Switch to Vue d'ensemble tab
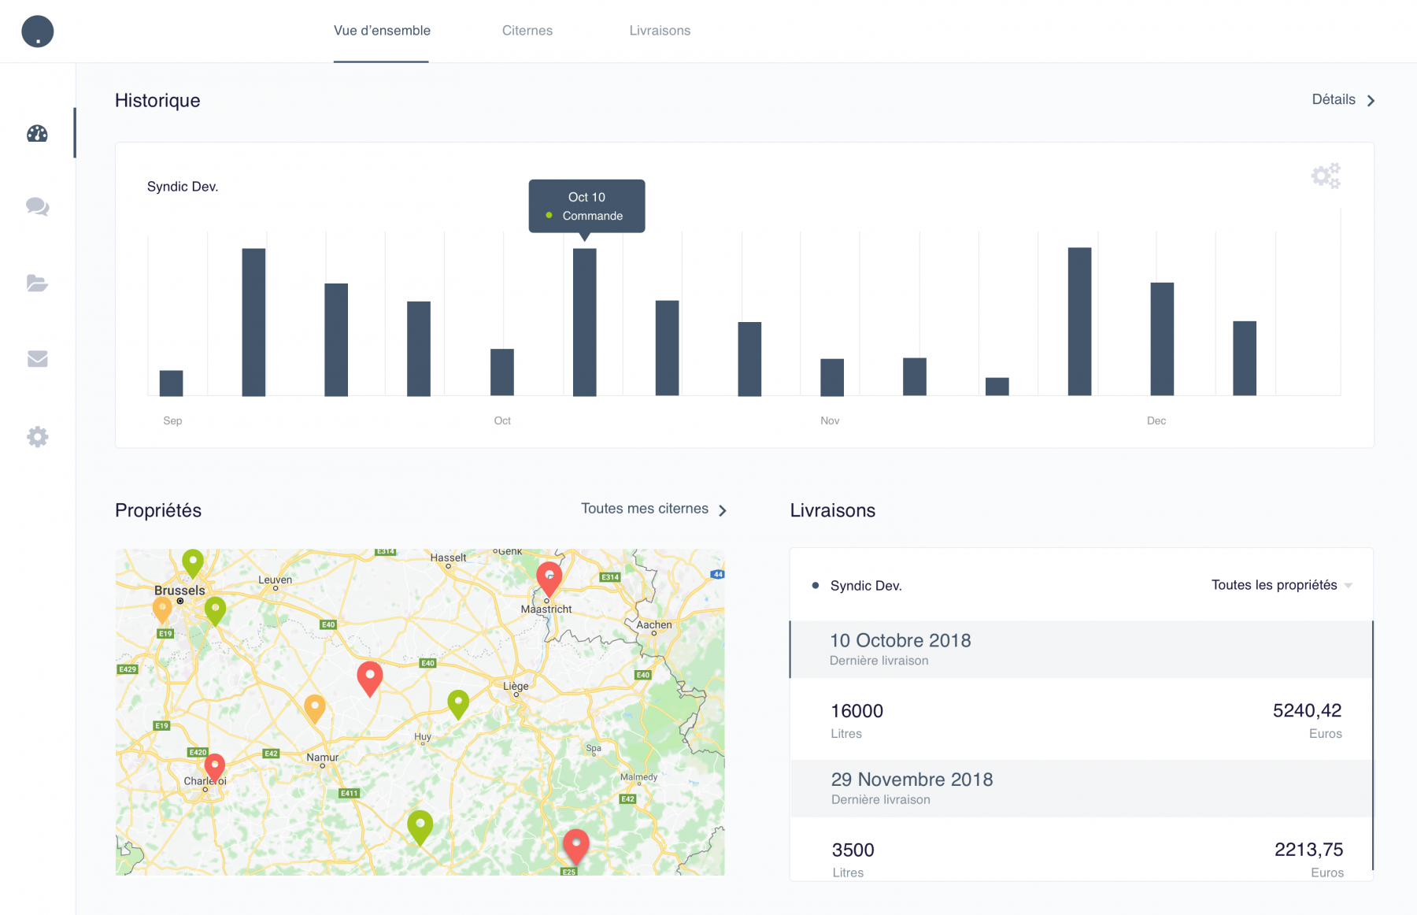This screenshot has height=915, width=1417. click(382, 31)
